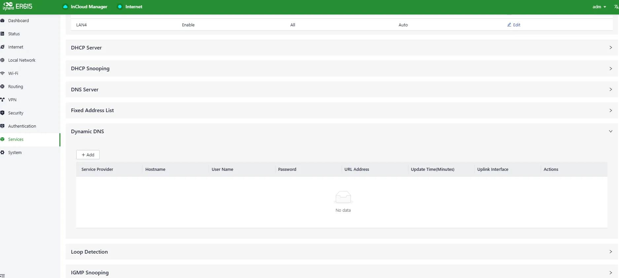Add a new Dynamic DNS entry
Viewport: 619px width, 278px height.
point(88,155)
